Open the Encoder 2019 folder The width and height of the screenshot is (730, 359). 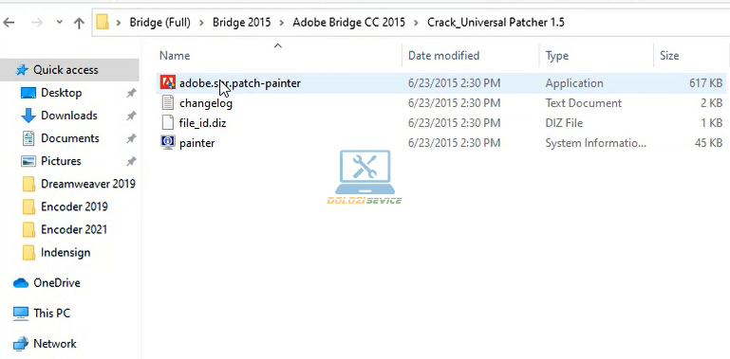click(74, 206)
